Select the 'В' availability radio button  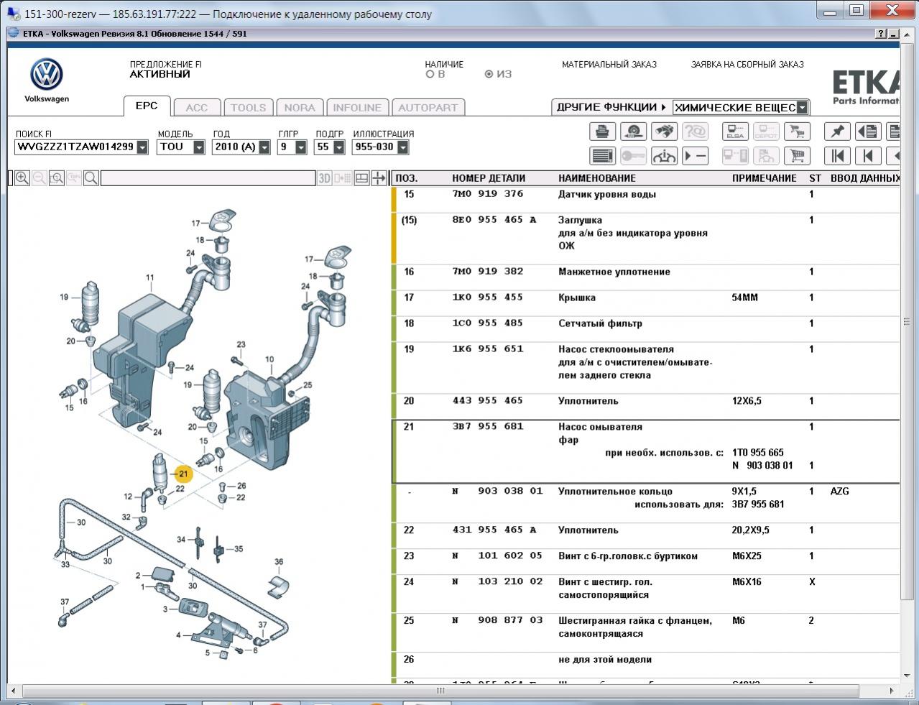click(430, 74)
